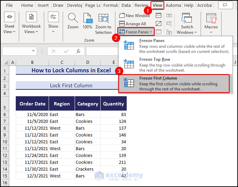Switch to the Review tab
238x187 pixels.
(x=141, y=5)
